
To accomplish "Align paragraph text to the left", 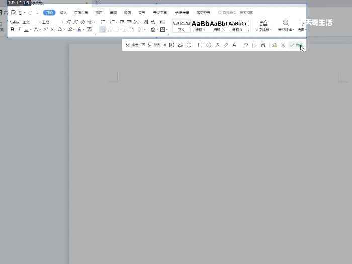I will 103,29.
